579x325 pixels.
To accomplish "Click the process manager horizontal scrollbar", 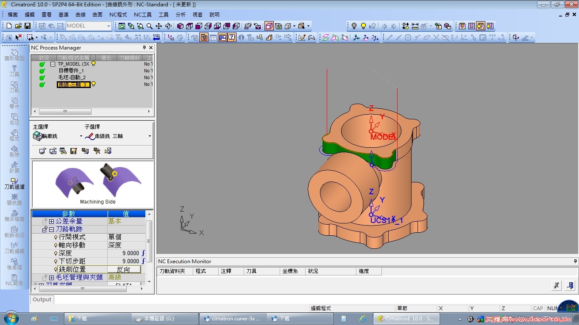I will [65, 112].
